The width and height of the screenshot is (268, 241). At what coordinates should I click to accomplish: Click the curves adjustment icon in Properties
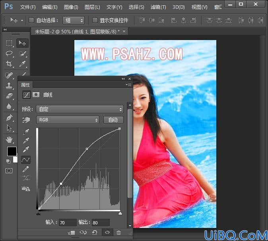click(27, 95)
